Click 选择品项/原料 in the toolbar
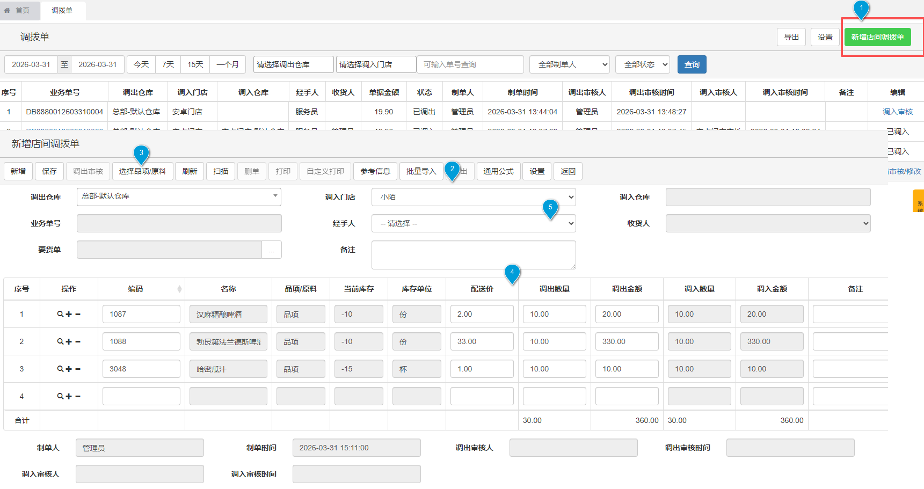This screenshot has height=489, width=924. [x=142, y=172]
